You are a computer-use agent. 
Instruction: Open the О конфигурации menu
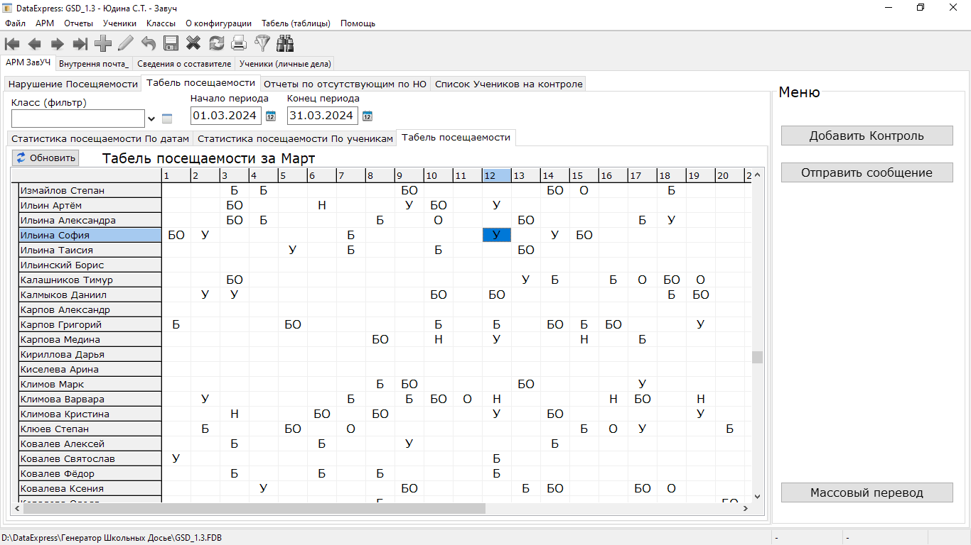(219, 23)
